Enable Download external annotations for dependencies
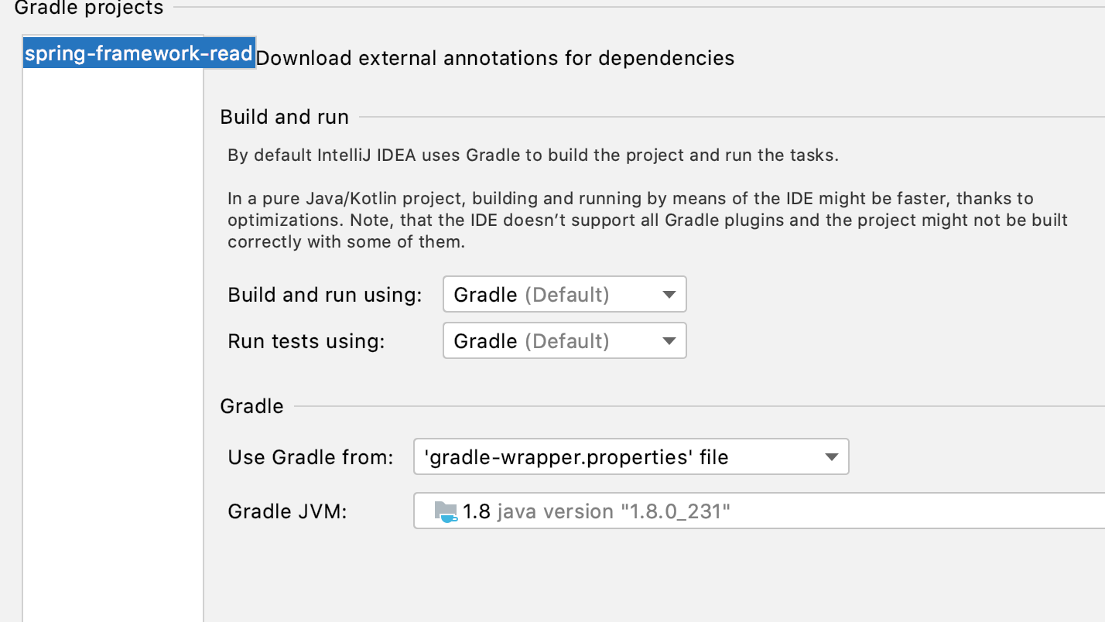Image resolution: width=1105 pixels, height=622 pixels. [x=495, y=58]
